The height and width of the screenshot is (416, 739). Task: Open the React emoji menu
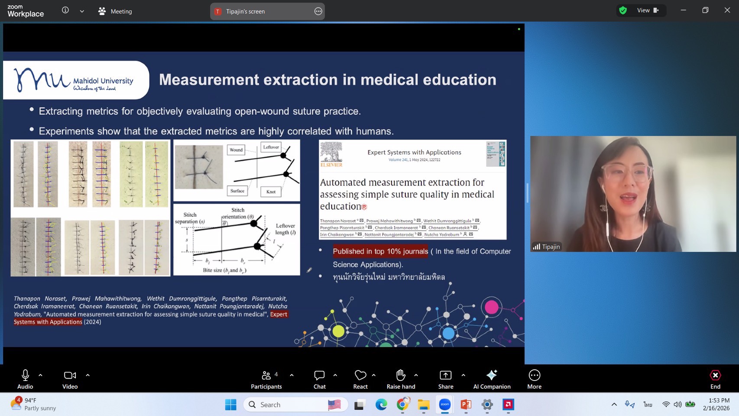(x=360, y=379)
